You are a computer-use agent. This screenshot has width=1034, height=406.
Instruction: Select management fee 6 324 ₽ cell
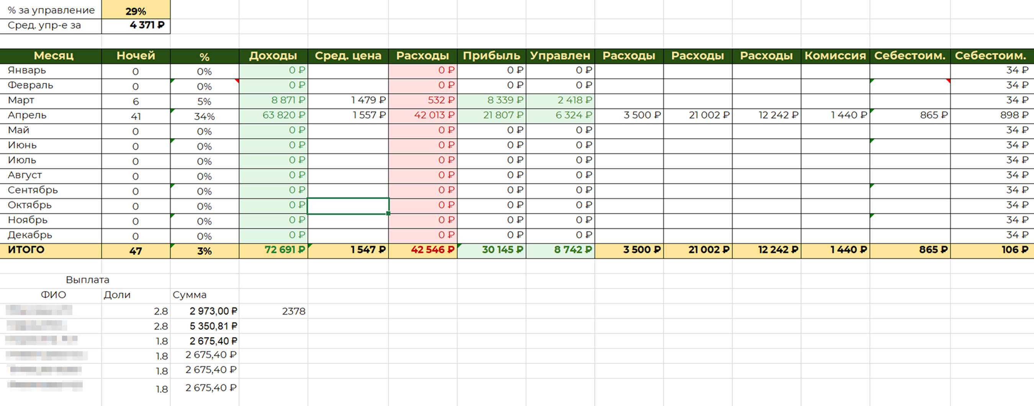pos(560,116)
